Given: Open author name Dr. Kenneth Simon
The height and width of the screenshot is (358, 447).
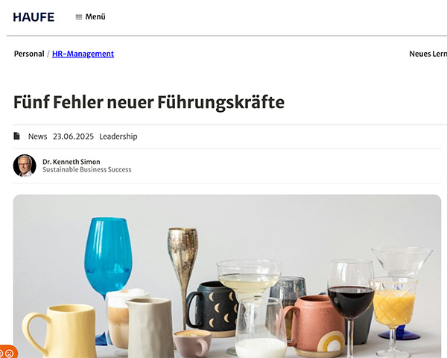Looking at the screenshot, I should [72, 162].
